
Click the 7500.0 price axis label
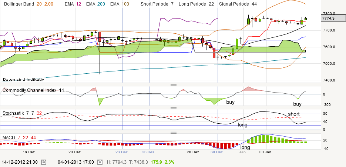click(329, 64)
